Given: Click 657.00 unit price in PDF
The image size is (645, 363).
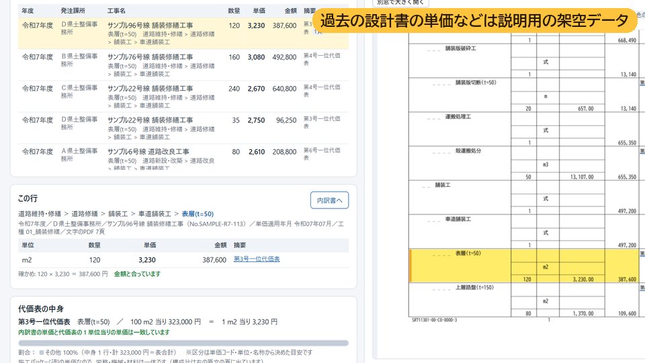Looking at the screenshot, I should pyautogui.click(x=586, y=109).
